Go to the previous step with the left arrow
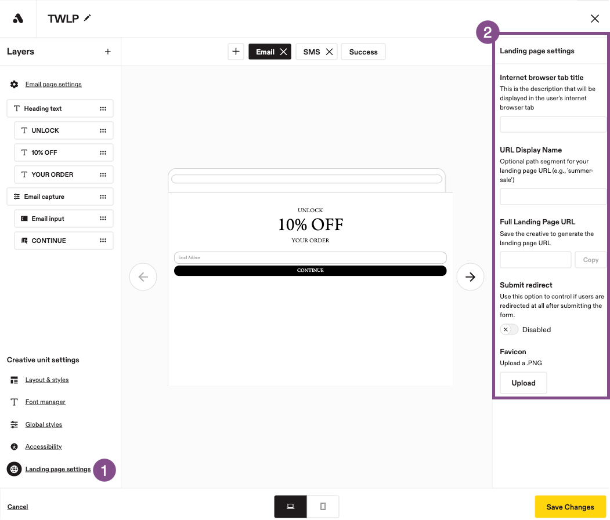The width and height of the screenshot is (610, 520). coord(143,277)
